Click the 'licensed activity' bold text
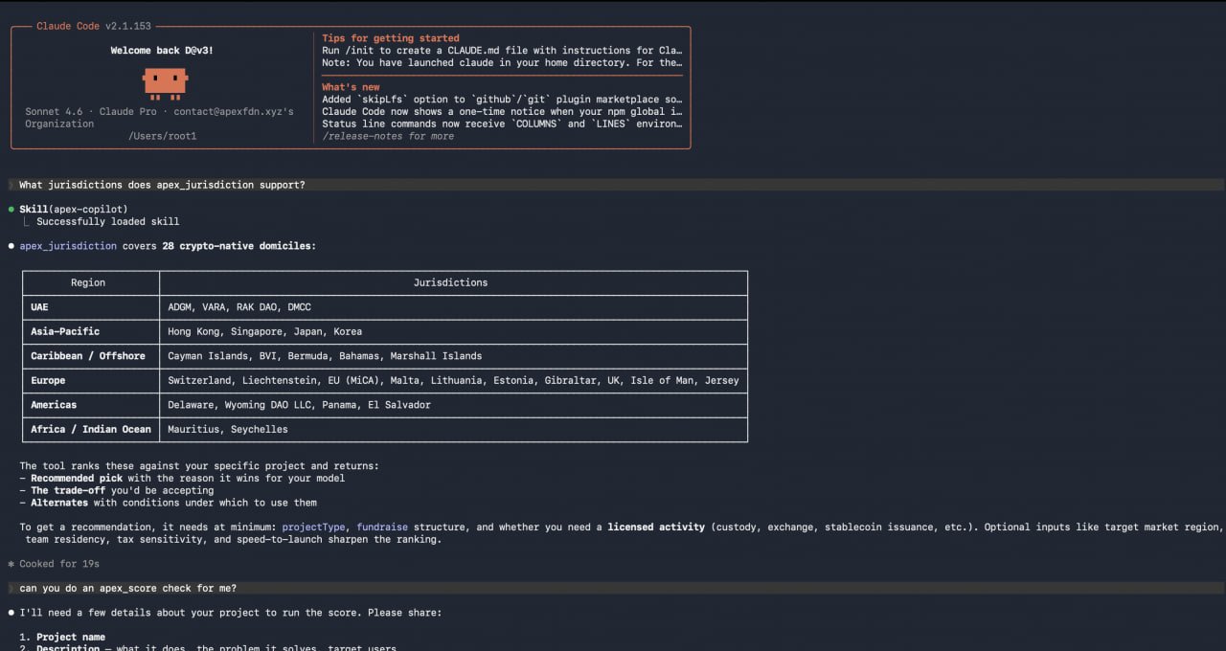 point(656,527)
